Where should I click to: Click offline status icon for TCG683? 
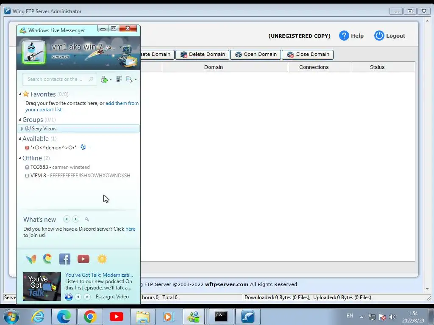27,167
